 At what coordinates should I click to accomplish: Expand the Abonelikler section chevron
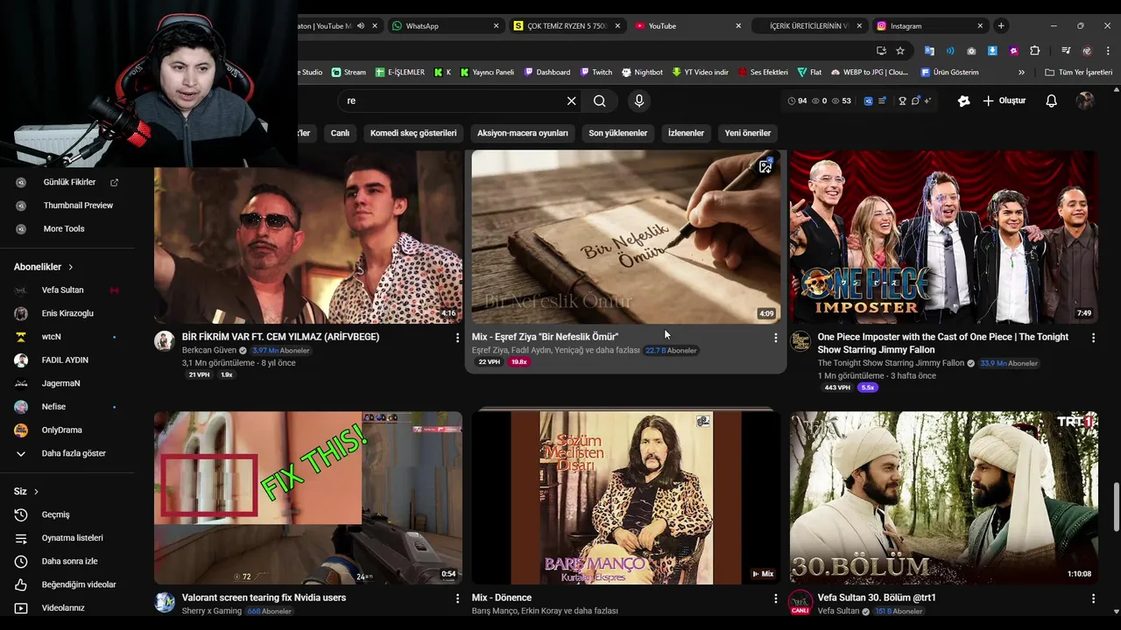point(71,267)
